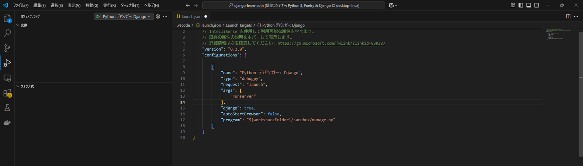Open the Docker whale icon
This screenshot has width=583, height=166.
[x=7, y=123]
